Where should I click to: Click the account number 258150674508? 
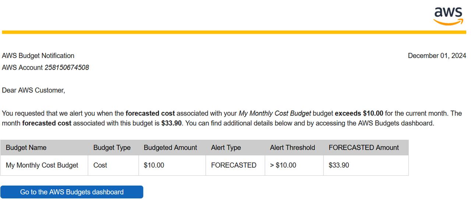[x=67, y=67]
